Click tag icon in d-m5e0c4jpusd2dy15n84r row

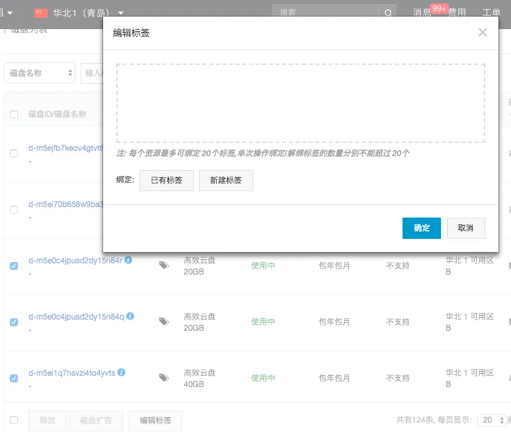point(164,265)
